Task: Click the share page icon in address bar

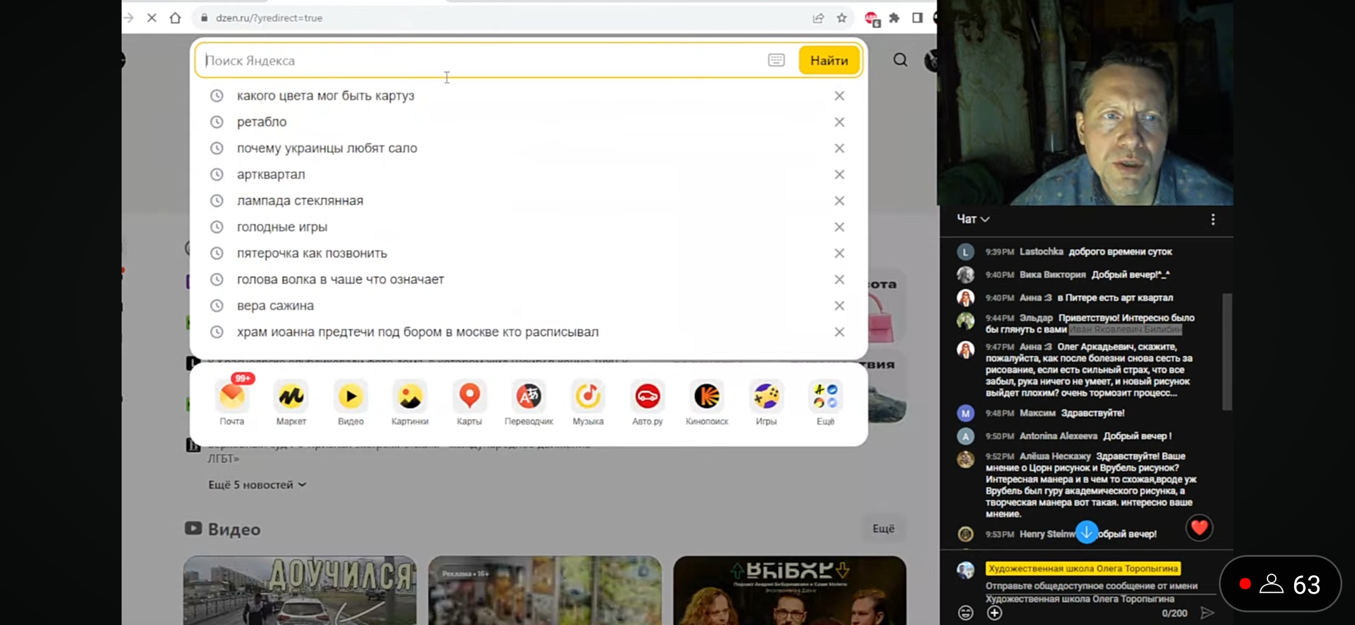Action: tap(818, 18)
